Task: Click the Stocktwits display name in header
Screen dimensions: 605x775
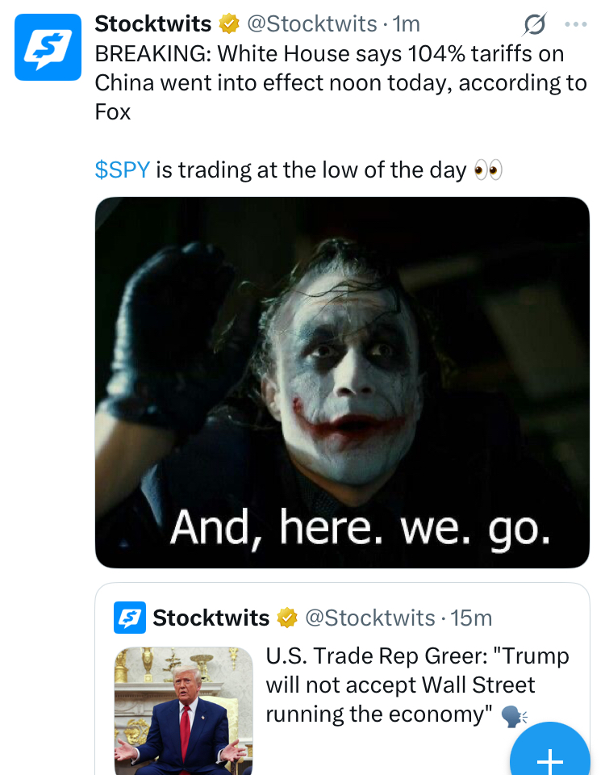Action: (x=153, y=24)
